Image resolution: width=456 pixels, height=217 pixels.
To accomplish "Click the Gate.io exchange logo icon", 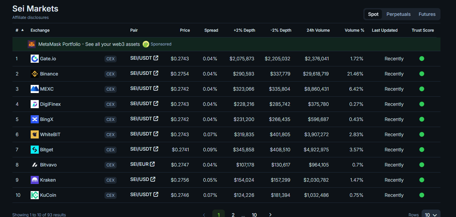I will pos(35,59).
